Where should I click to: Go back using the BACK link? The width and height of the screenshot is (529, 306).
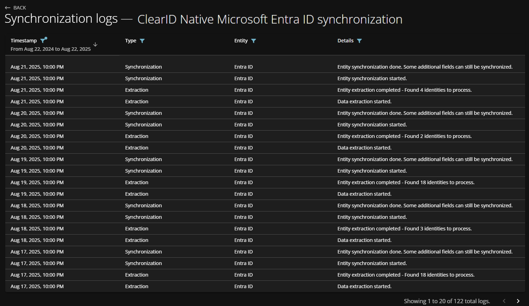pos(20,8)
